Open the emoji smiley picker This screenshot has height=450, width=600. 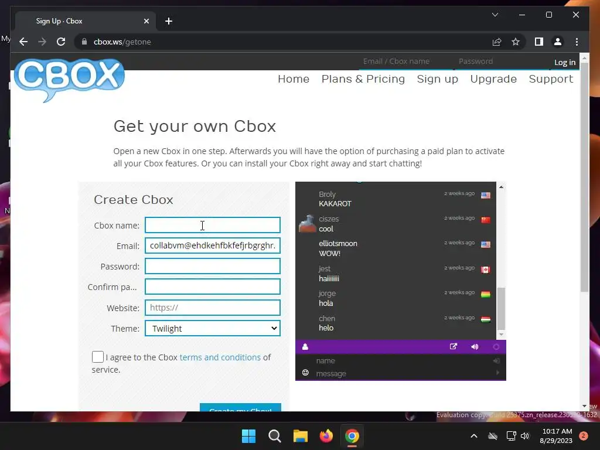pos(305,373)
